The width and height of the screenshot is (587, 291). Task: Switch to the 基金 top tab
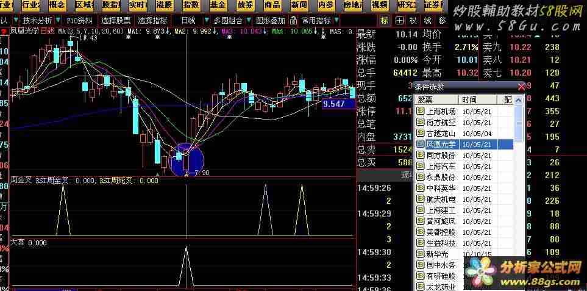coord(218,5)
